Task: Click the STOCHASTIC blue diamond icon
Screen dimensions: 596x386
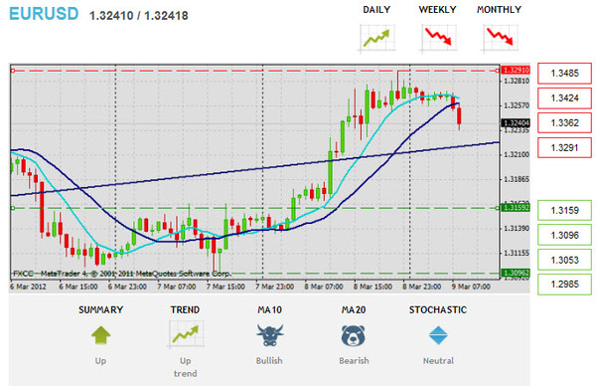Action: [x=438, y=335]
